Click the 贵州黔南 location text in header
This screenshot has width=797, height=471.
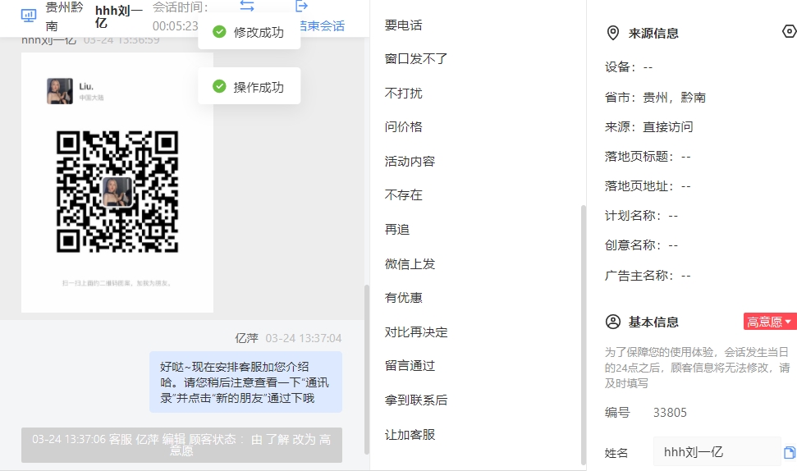64,16
